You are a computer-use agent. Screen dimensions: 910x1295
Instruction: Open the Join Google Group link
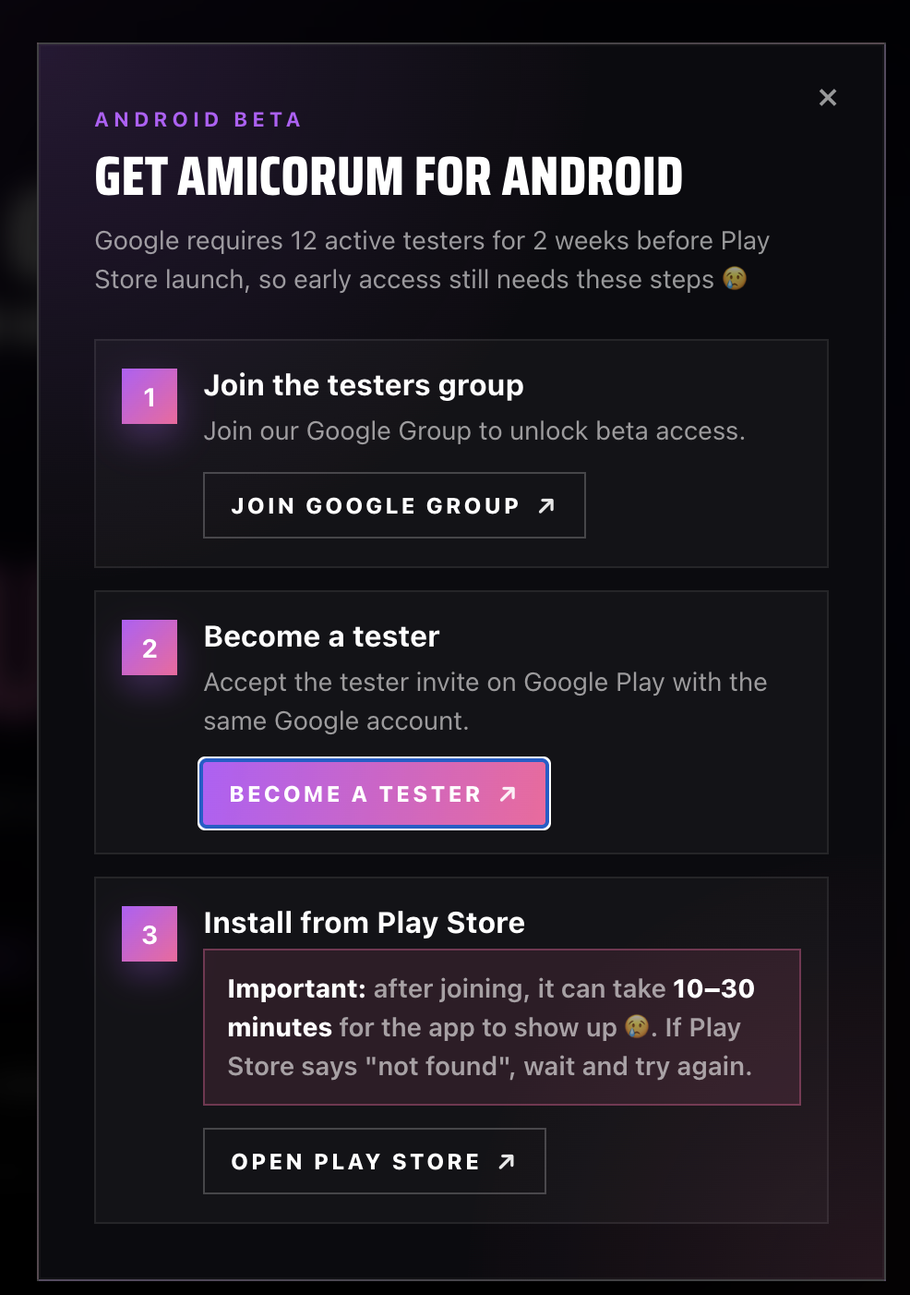coord(394,505)
